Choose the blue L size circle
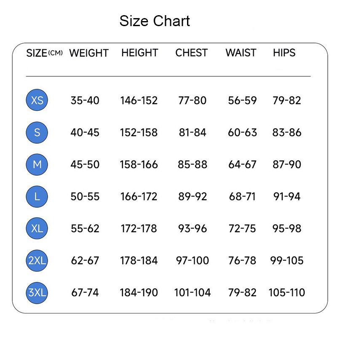 coord(37,196)
